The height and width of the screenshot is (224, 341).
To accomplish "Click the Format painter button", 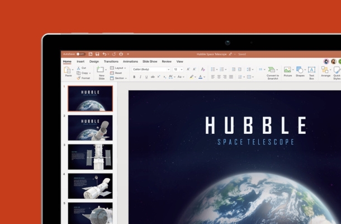I will (x=83, y=78).
